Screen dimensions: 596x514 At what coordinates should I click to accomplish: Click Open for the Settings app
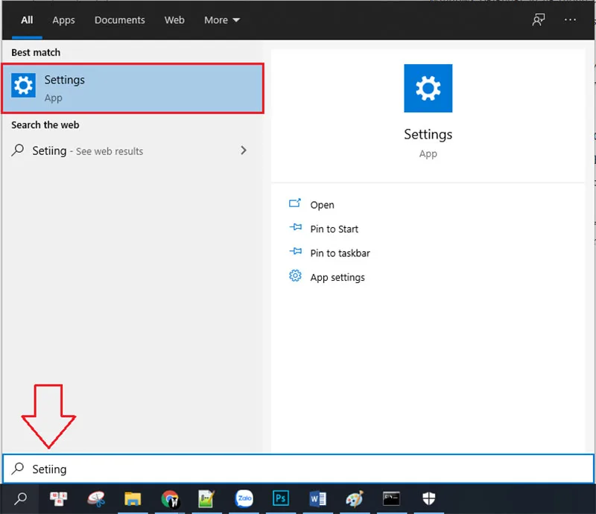click(322, 205)
